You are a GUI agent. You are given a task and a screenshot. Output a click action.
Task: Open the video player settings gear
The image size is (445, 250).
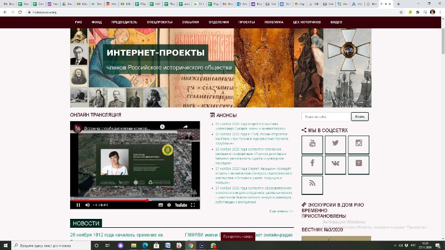[x=170, y=205]
